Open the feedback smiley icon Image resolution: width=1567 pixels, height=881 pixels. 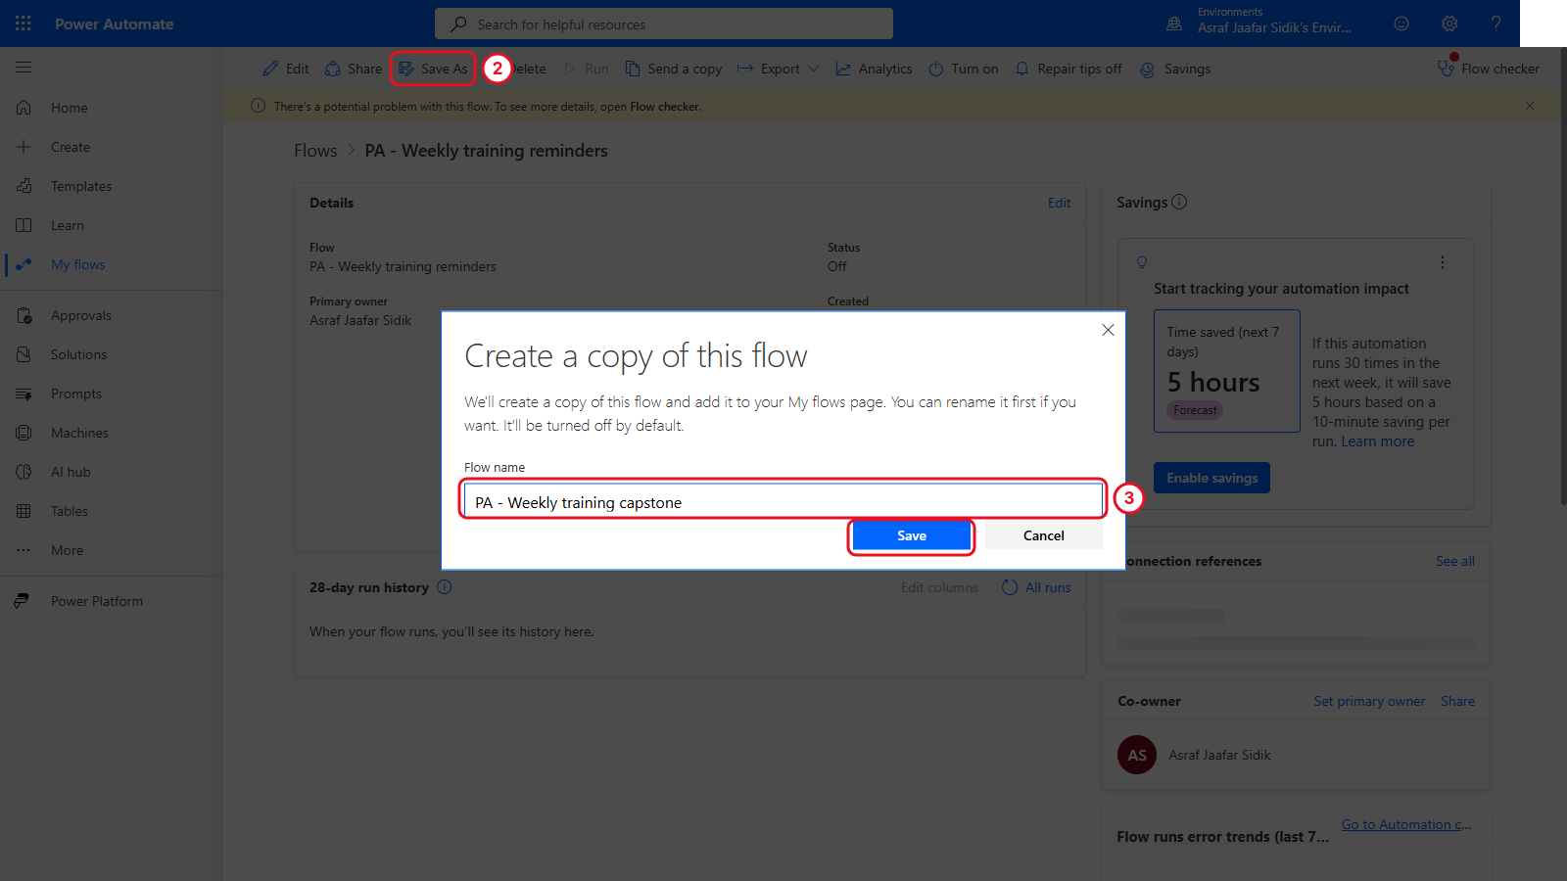[x=1401, y=23]
